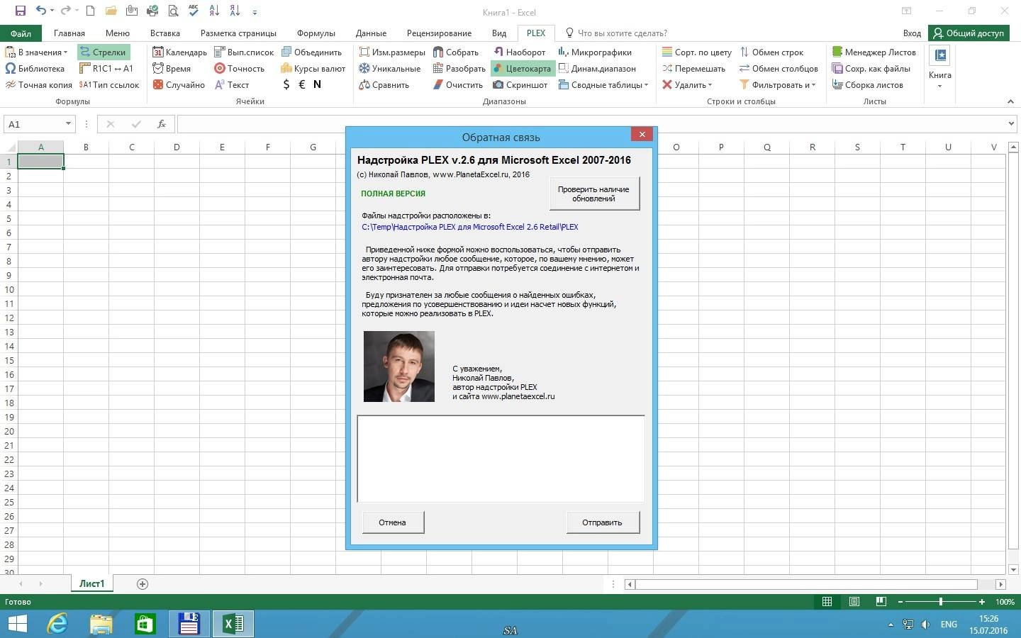Click the Случайно random fill tool
The height and width of the screenshot is (638, 1021).
coord(179,85)
